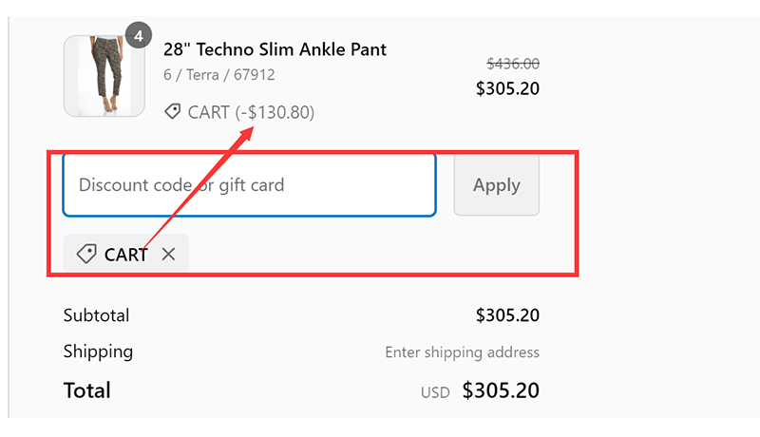Viewport: 760px width, 437px height.
Task: Click the pants product thumbnail
Action: [104, 76]
